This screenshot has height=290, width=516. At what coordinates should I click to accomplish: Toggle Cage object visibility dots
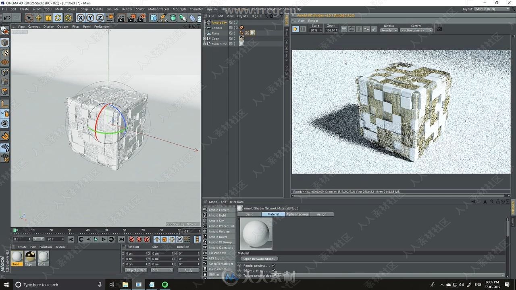[x=235, y=39]
